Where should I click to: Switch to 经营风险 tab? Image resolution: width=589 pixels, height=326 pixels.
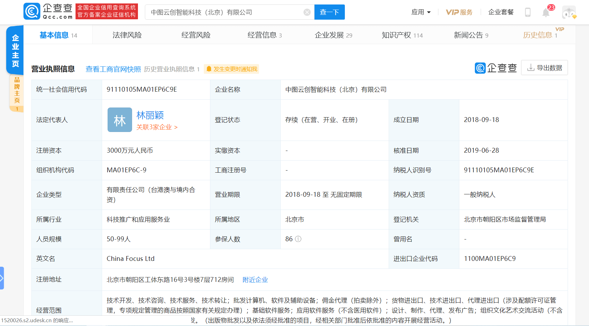click(x=196, y=35)
